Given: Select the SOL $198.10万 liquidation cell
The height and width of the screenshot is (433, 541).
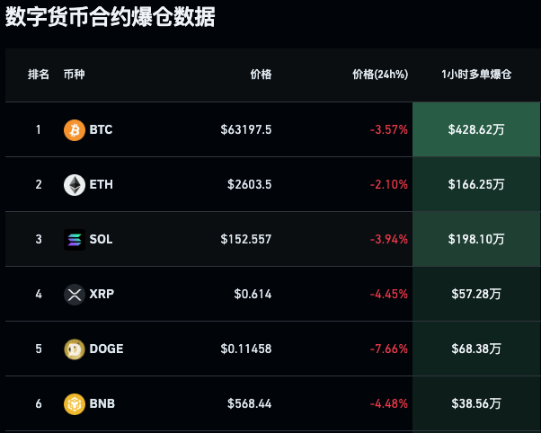Looking at the screenshot, I should 476,240.
